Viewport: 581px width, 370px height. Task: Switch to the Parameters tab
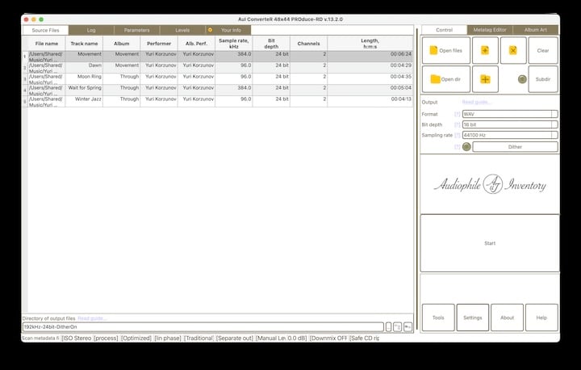136,30
